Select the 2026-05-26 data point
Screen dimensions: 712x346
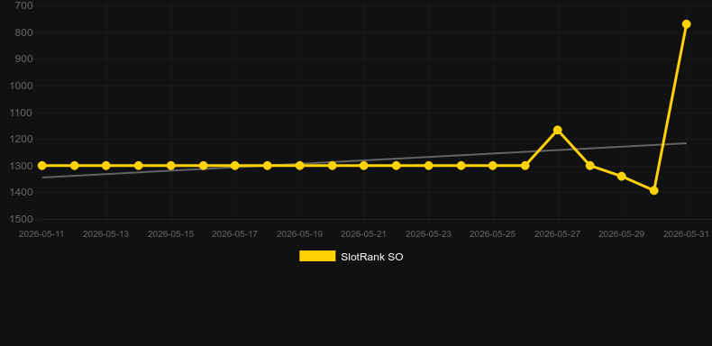(525, 166)
